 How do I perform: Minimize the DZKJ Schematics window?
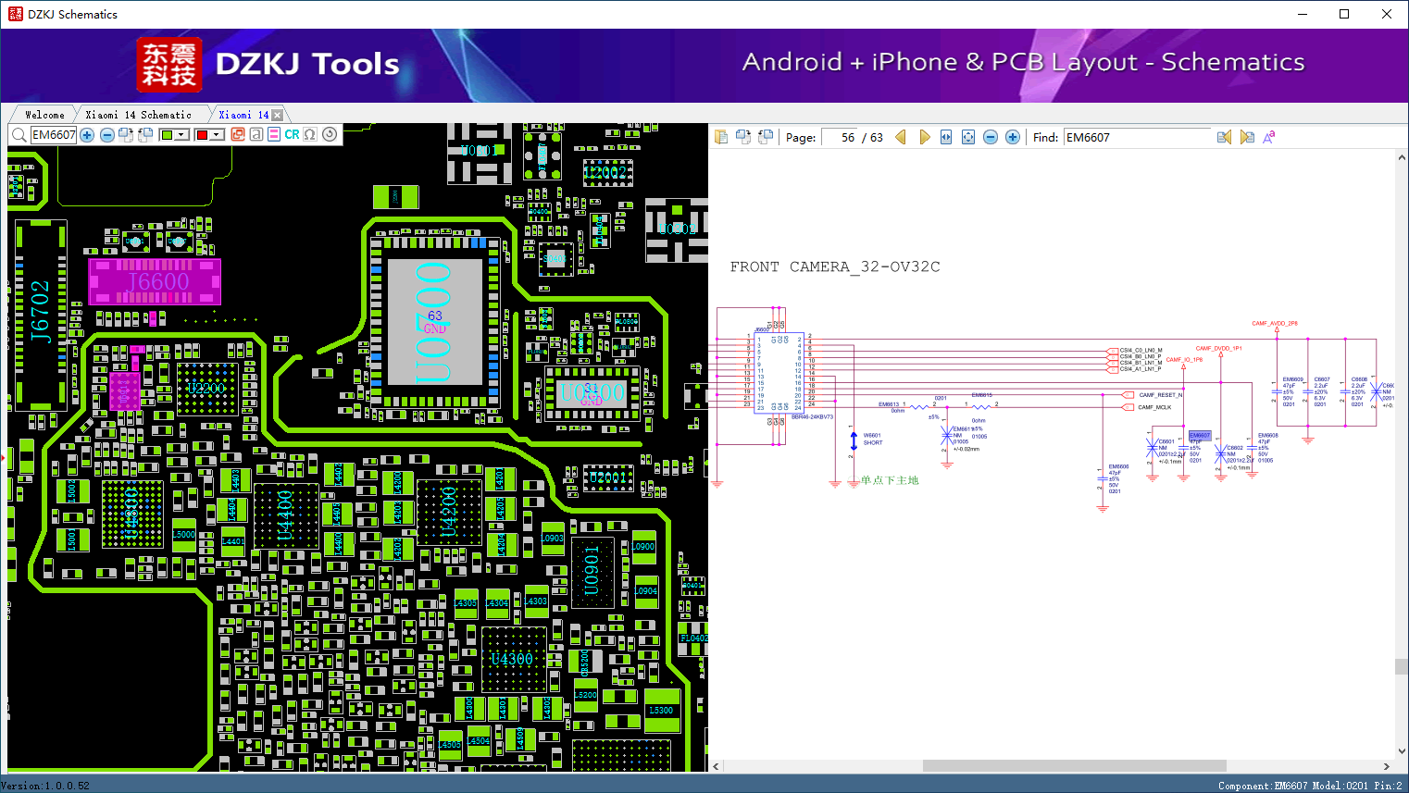(1303, 14)
